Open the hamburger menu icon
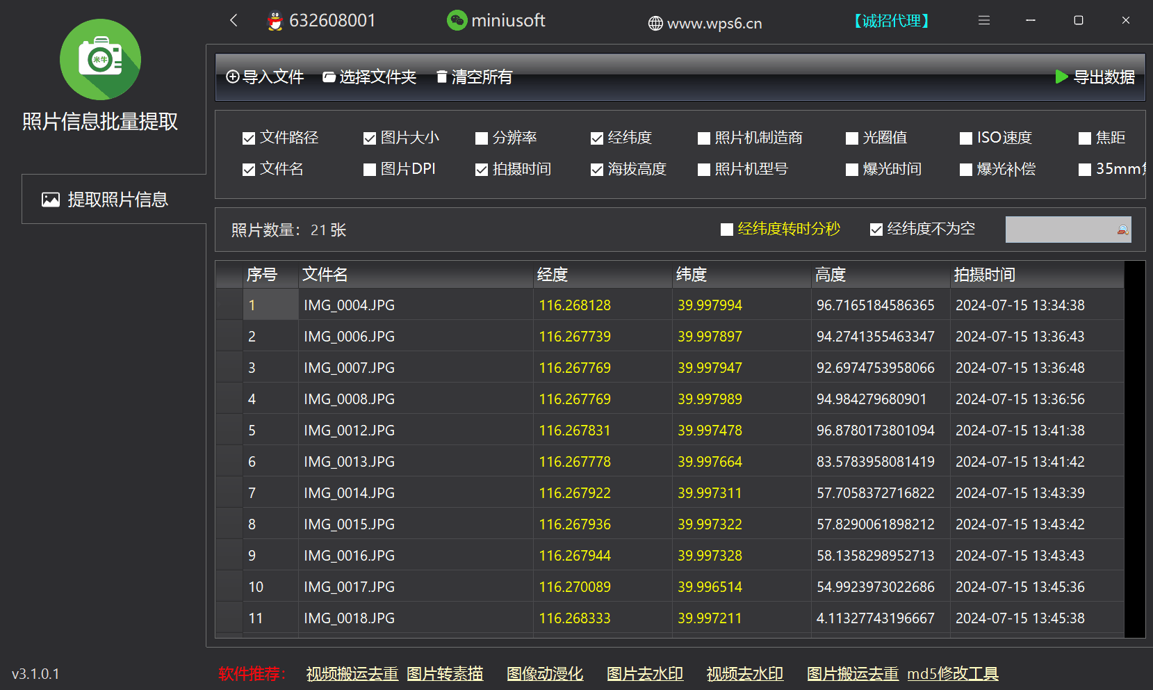Image resolution: width=1153 pixels, height=690 pixels. point(984,20)
